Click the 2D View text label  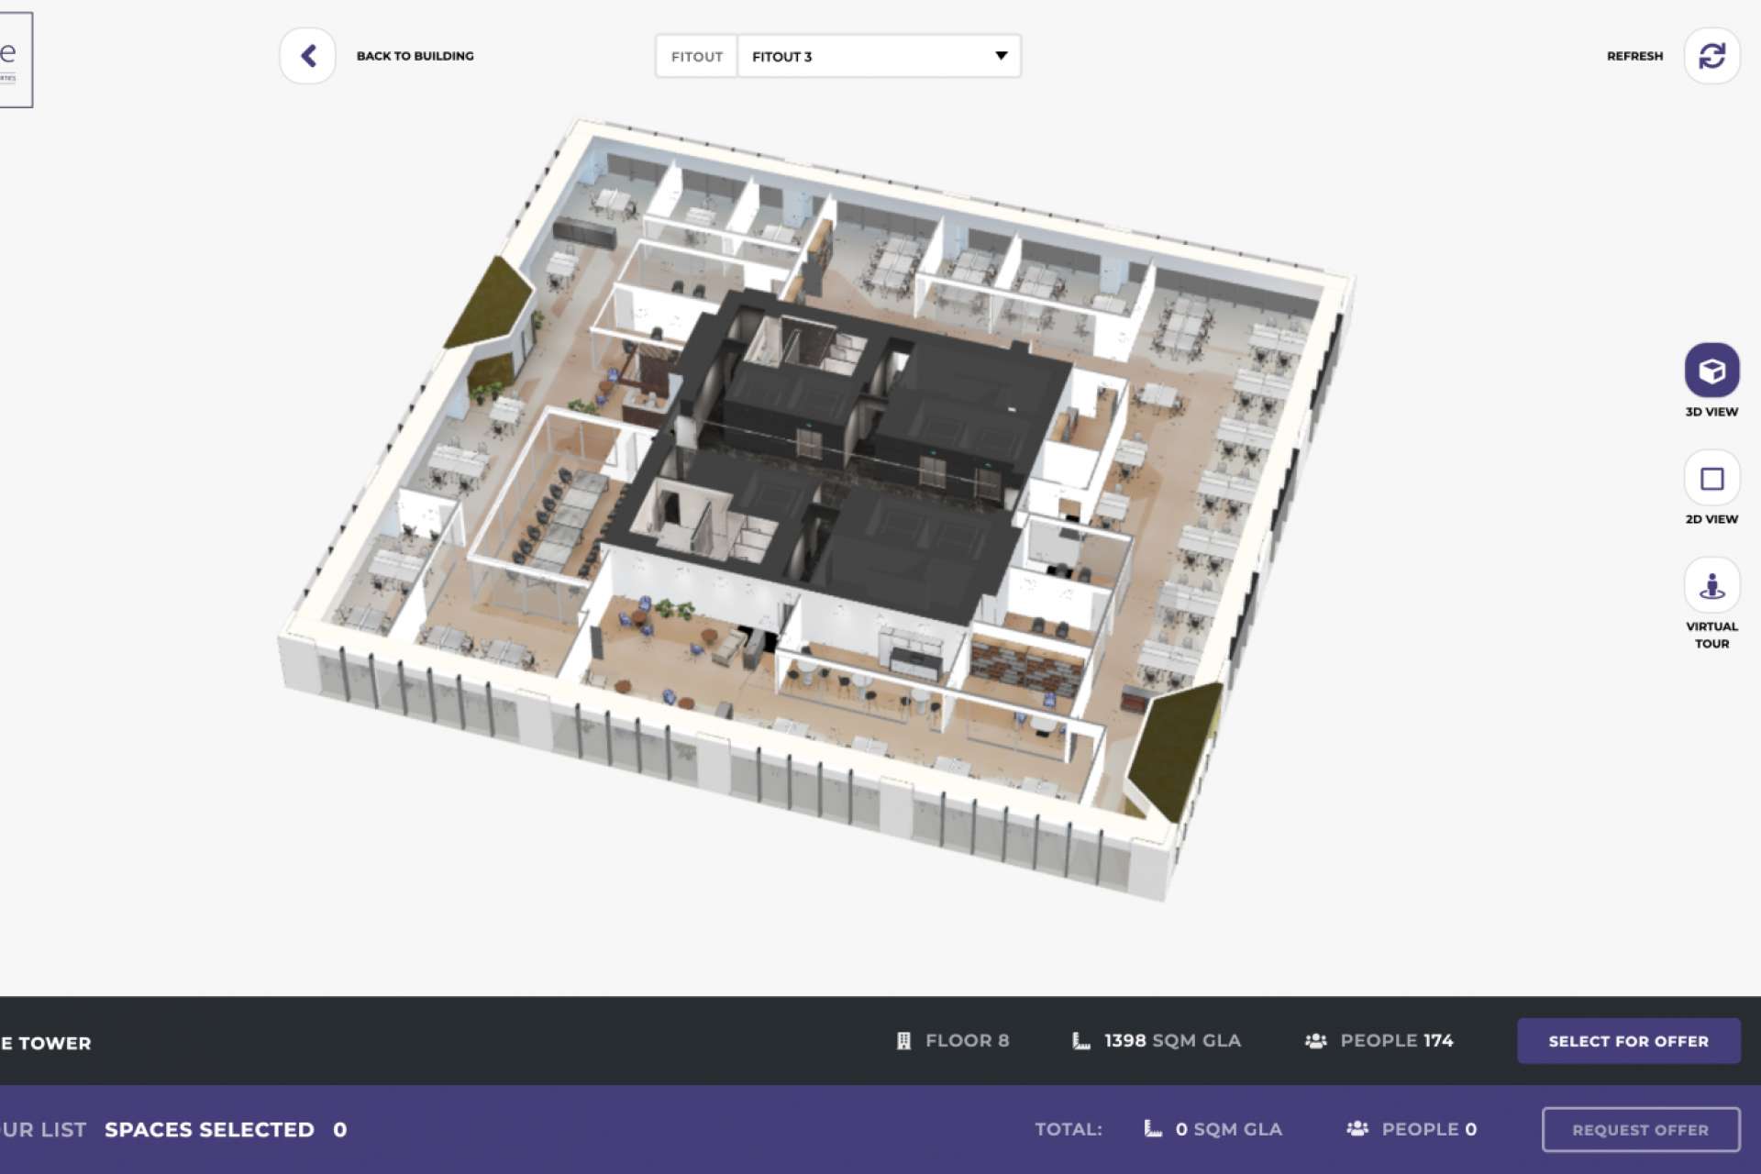pyautogui.click(x=1711, y=519)
